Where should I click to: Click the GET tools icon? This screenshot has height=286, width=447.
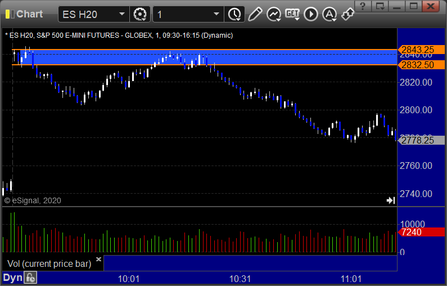(x=292, y=14)
